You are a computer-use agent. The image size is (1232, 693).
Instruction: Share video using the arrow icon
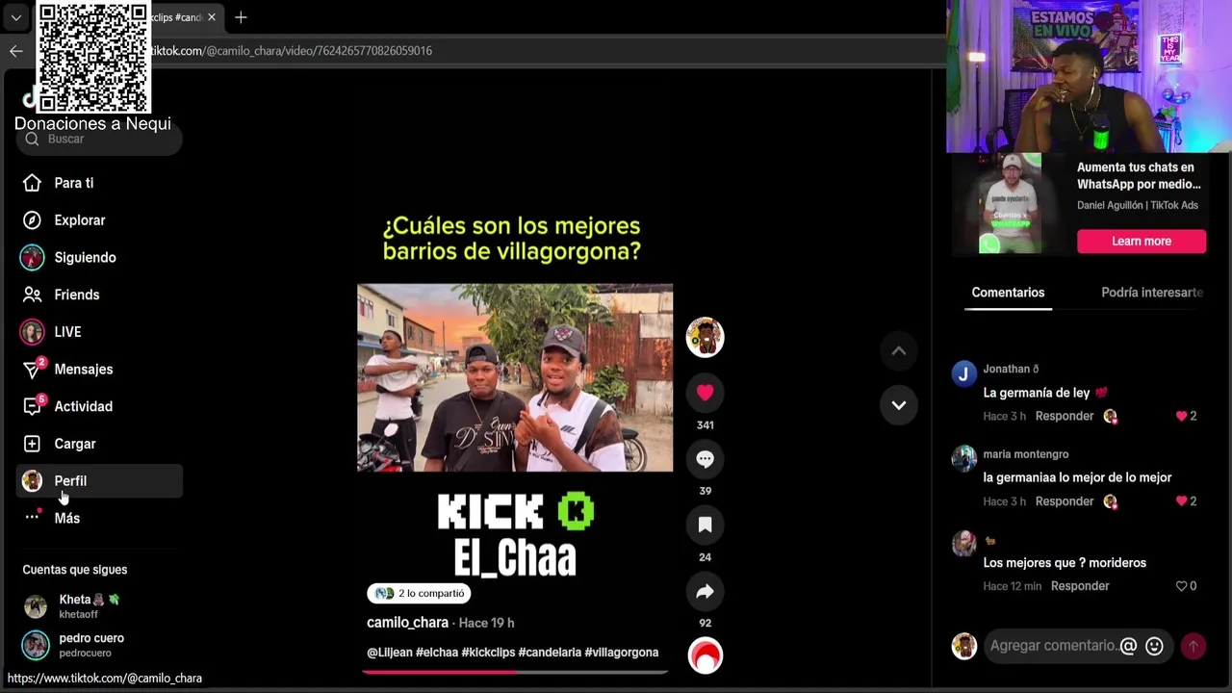pyautogui.click(x=705, y=592)
